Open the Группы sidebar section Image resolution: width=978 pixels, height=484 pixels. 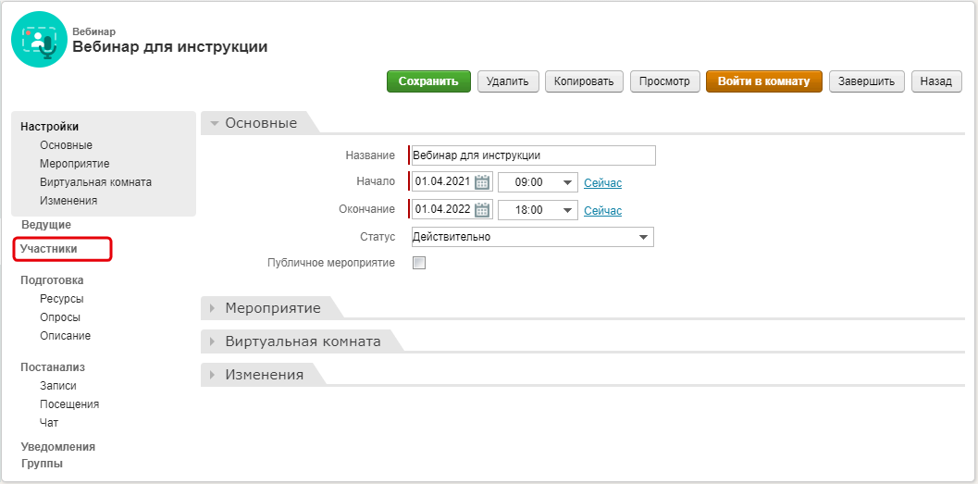[42, 464]
